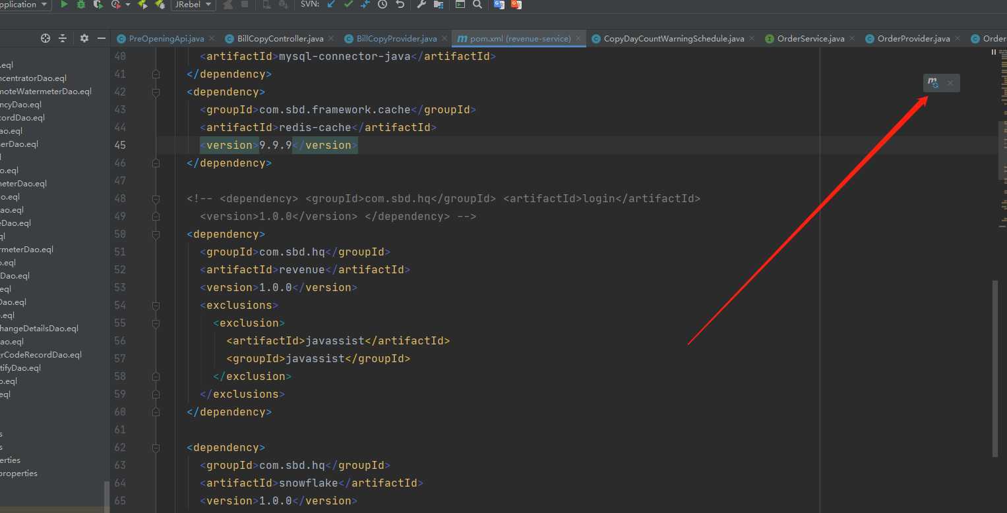The image size is (1007, 513).
Task: Fold the exclusion element at line 55
Action: click(x=156, y=323)
